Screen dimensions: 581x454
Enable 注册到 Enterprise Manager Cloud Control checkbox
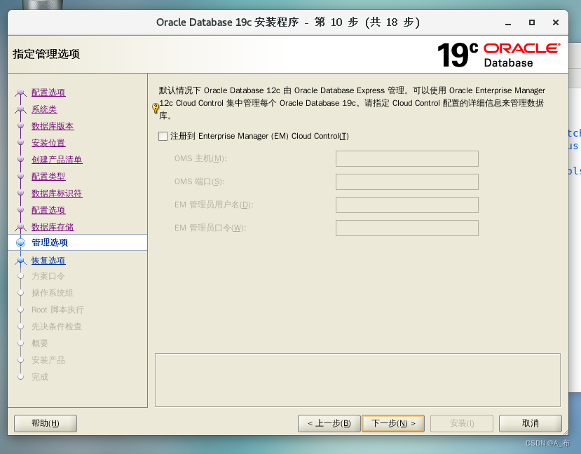pyautogui.click(x=163, y=137)
